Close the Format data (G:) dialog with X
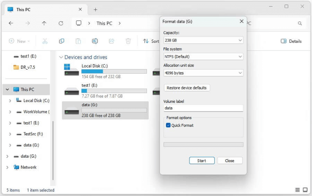This screenshot has height=196, width=312. [241, 21]
